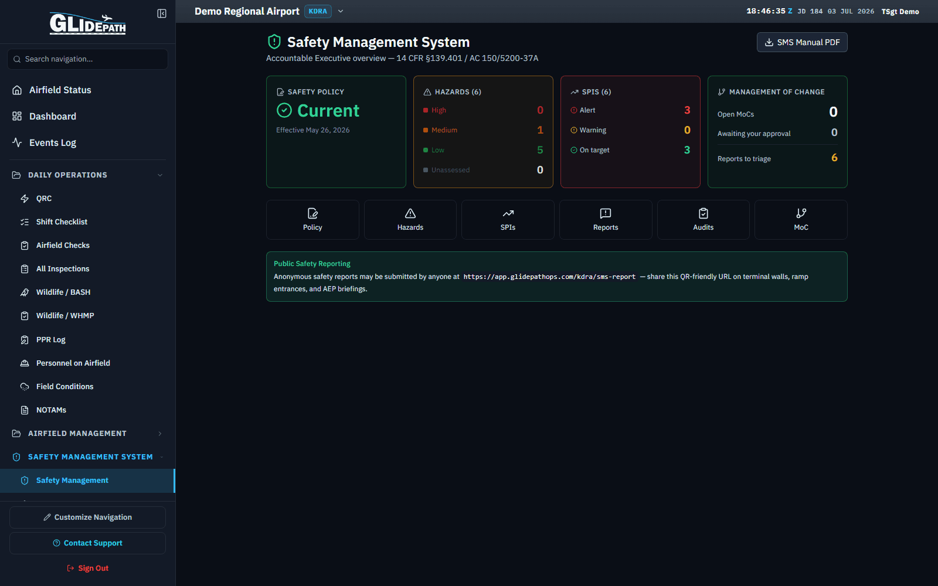938x586 pixels.
Task: Click the Wildlife / WHMP clipboard icon
Action: click(25, 316)
